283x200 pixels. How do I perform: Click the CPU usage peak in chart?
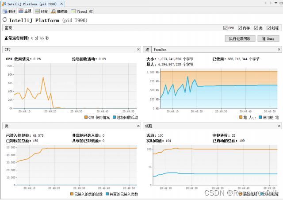click(43, 77)
